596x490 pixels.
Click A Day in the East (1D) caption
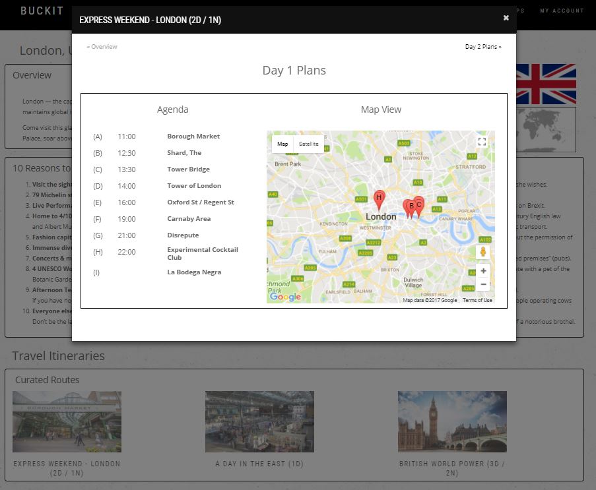(259, 464)
